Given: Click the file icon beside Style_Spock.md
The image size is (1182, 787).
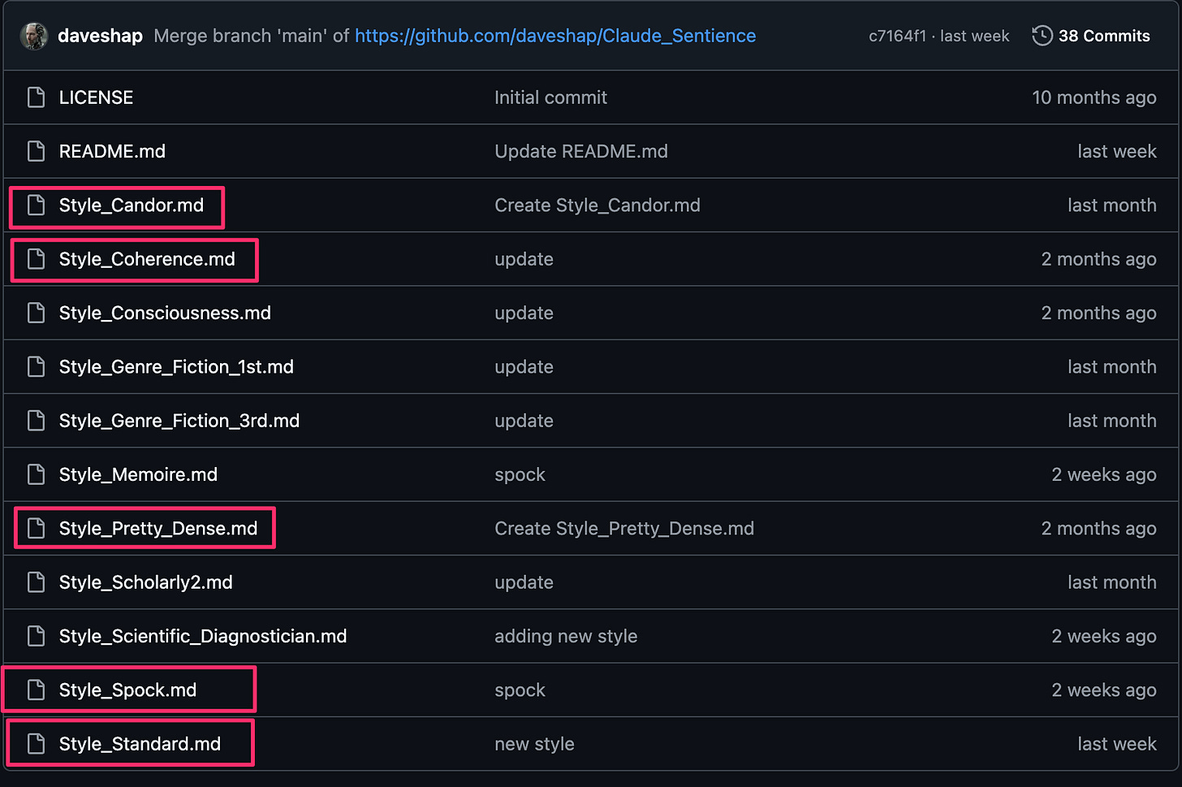Looking at the screenshot, I should [x=36, y=690].
